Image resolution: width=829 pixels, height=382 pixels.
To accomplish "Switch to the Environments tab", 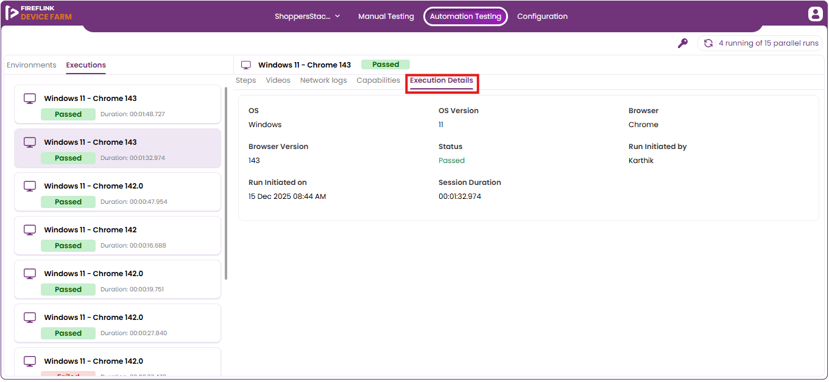I will coord(32,65).
